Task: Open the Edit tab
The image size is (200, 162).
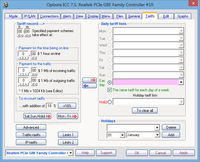Action: [166, 16]
